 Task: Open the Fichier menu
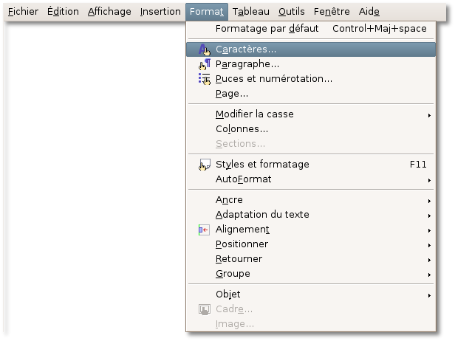coord(23,12)
